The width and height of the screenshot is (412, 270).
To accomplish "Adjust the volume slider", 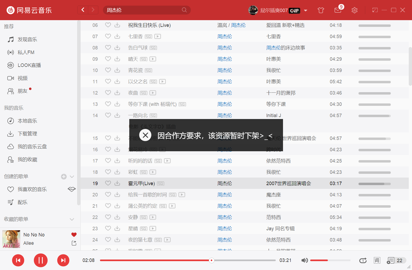I will coord(330,260).
